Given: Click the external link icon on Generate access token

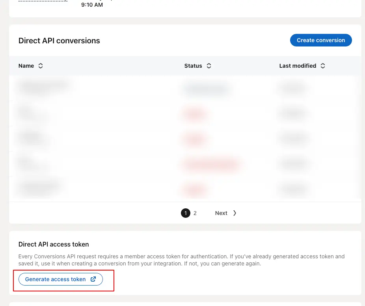Looking at the screenshot, I should [x=93, y=279].
